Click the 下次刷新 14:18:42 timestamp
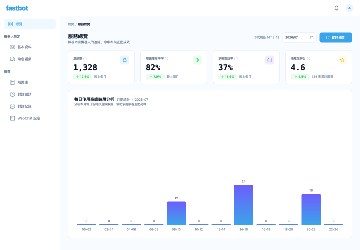Screen dimensions: 360x250 266,37
